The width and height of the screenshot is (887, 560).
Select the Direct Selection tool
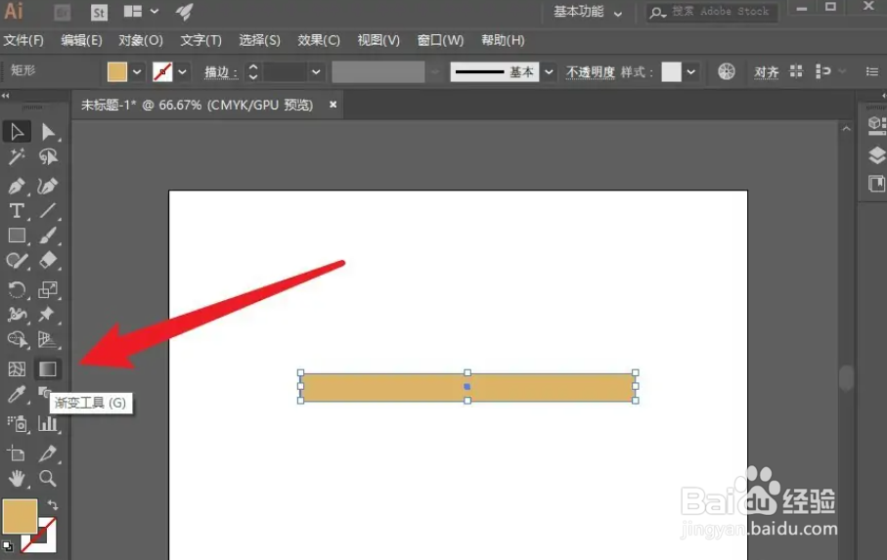click(x=48, y=132)
